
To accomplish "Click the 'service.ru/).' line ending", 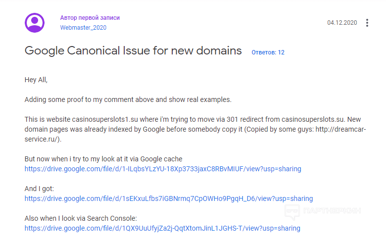I will pos(43,139).
